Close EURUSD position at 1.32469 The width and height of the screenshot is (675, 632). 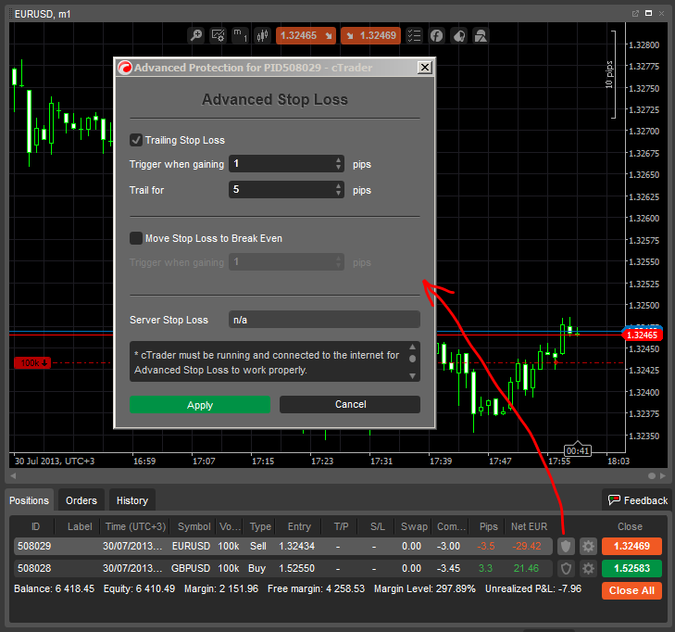coord(631,546)
